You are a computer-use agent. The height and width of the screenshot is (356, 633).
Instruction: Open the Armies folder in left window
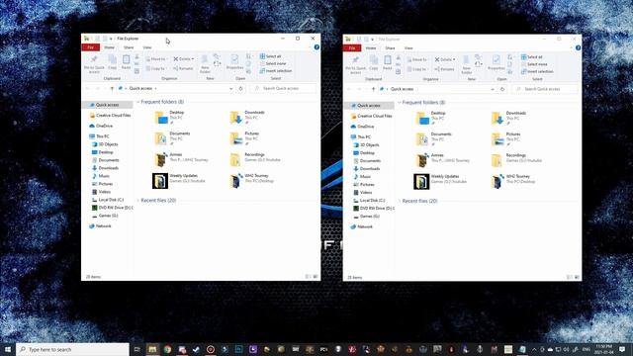[x=181, y=159]
